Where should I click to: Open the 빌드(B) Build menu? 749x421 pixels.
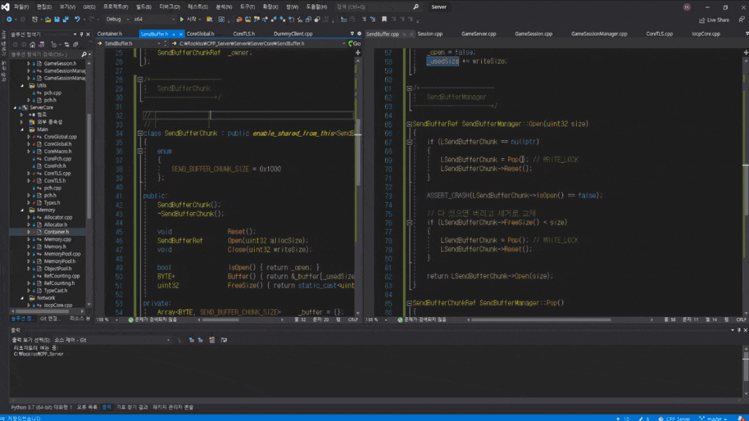click(x=144, y=7)
